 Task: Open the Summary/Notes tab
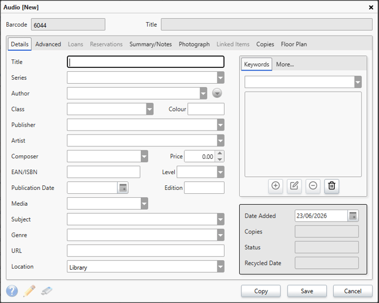150,44
